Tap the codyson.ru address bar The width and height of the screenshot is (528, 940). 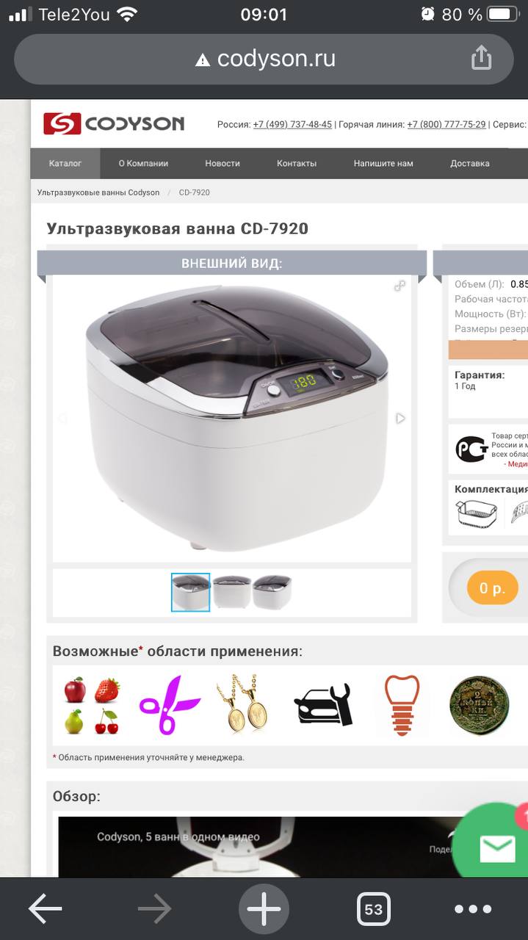coord(264,59)
